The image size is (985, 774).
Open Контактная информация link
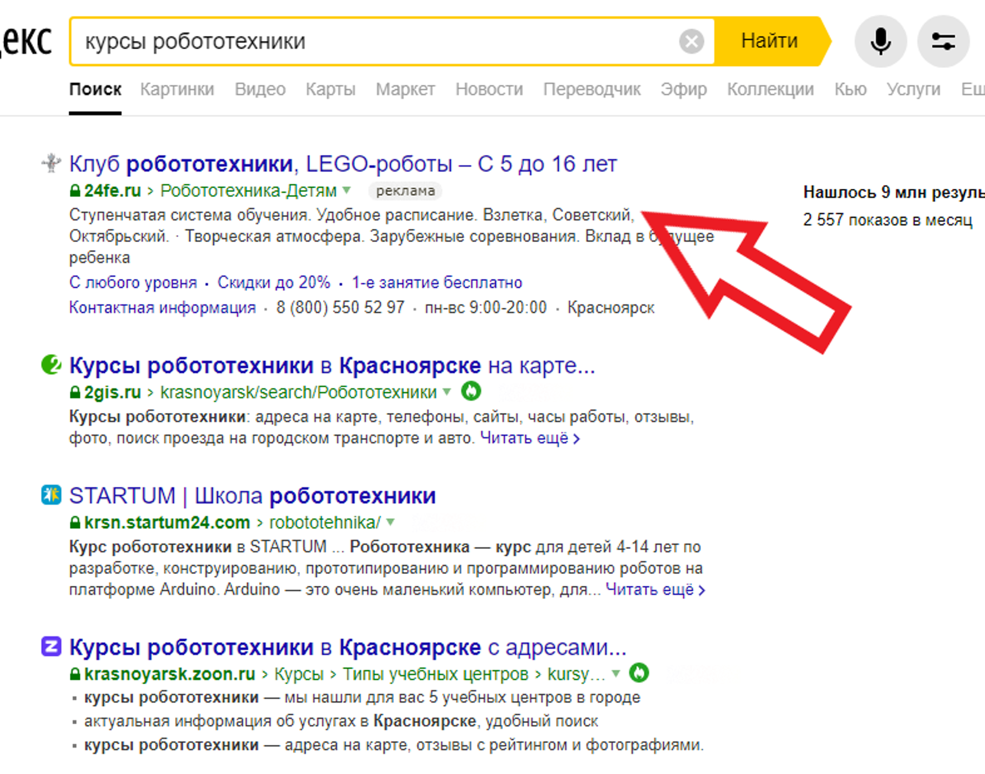pyautogui.click(x=163, y=308)
